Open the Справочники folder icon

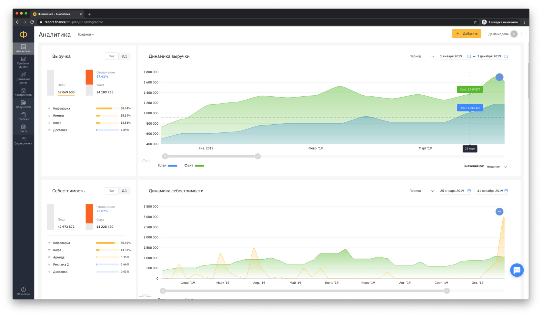pyautogui.click(x=23, y=141)
